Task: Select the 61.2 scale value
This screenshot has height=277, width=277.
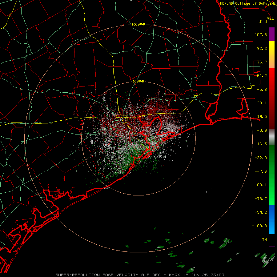Action: [262, 76]
